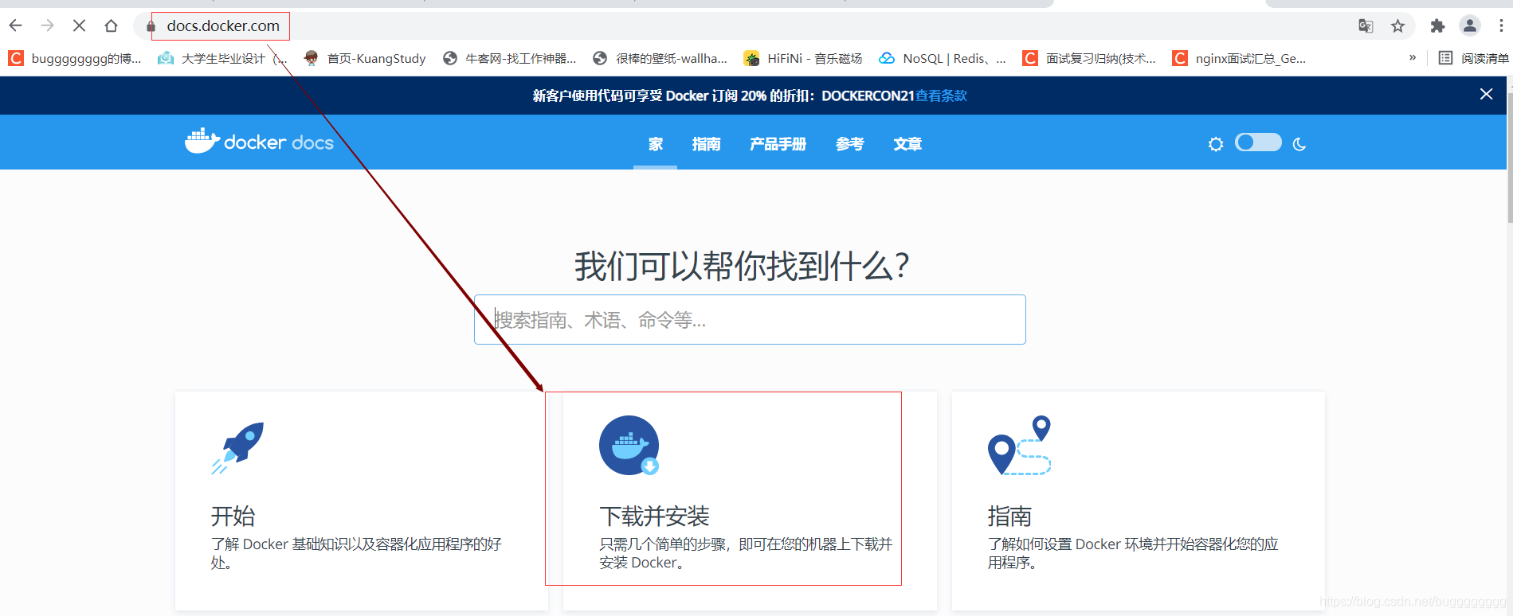Open the 下载并安装 card title

654,517
